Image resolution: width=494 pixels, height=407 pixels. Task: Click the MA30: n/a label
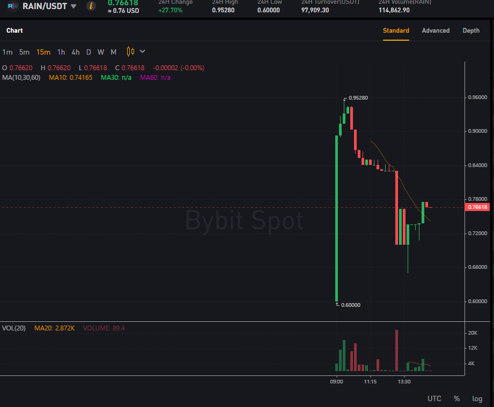click(116, 77)
